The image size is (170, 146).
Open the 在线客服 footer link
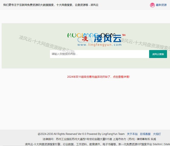tap(145, 134)
